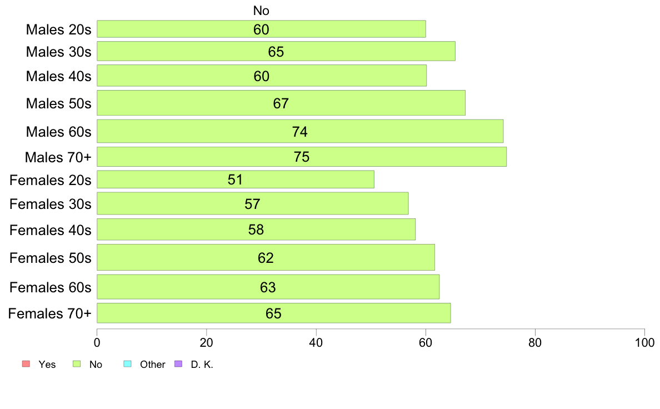Click the Females 20s bar showing 51
Viewport: 660px width, 409px height.
[x=236, y=179]
